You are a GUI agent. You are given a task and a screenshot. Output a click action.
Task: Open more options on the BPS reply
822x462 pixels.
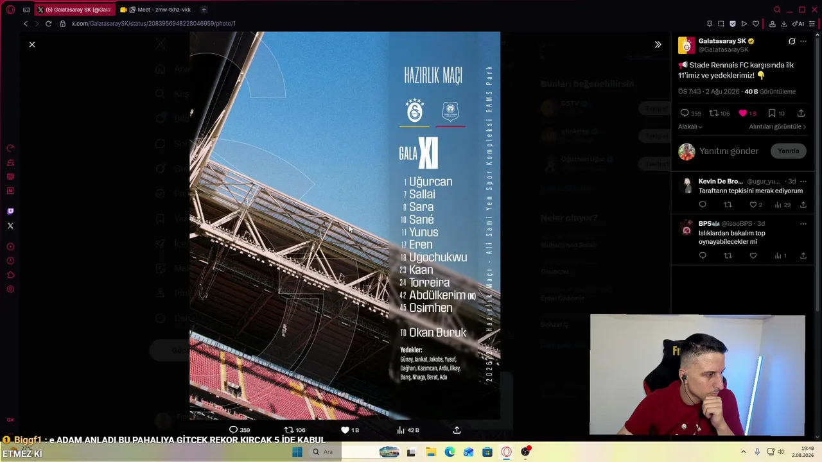click(803, 224)
